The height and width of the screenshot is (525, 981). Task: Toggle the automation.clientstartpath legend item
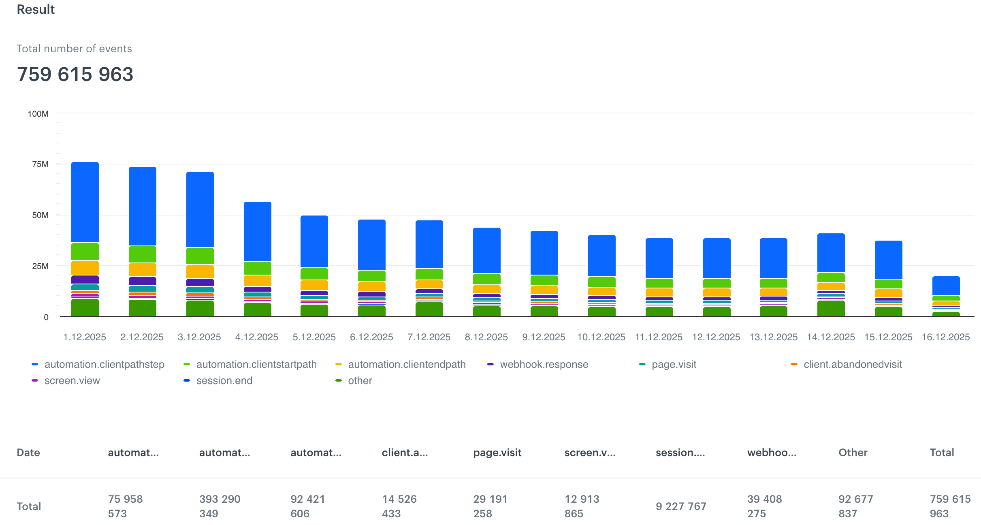pos(256,364)
